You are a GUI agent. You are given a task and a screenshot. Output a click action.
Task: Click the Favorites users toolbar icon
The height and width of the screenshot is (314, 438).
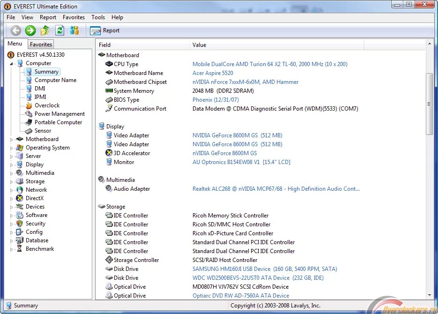click(74, 30)
